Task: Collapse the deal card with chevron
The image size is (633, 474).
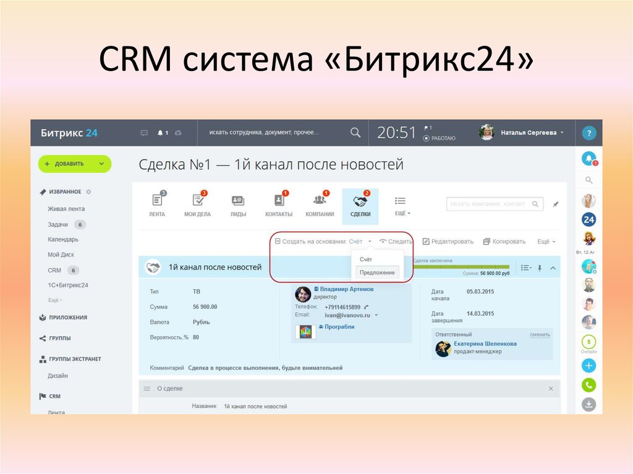Action: coord(553,268)
